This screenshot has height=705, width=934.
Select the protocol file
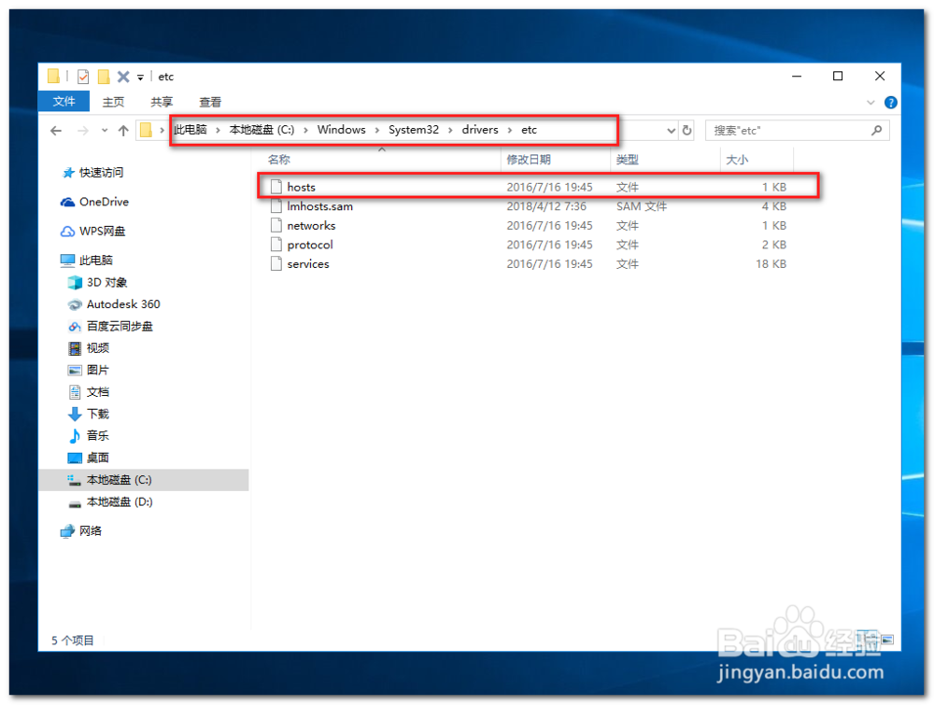coord(528,245)
